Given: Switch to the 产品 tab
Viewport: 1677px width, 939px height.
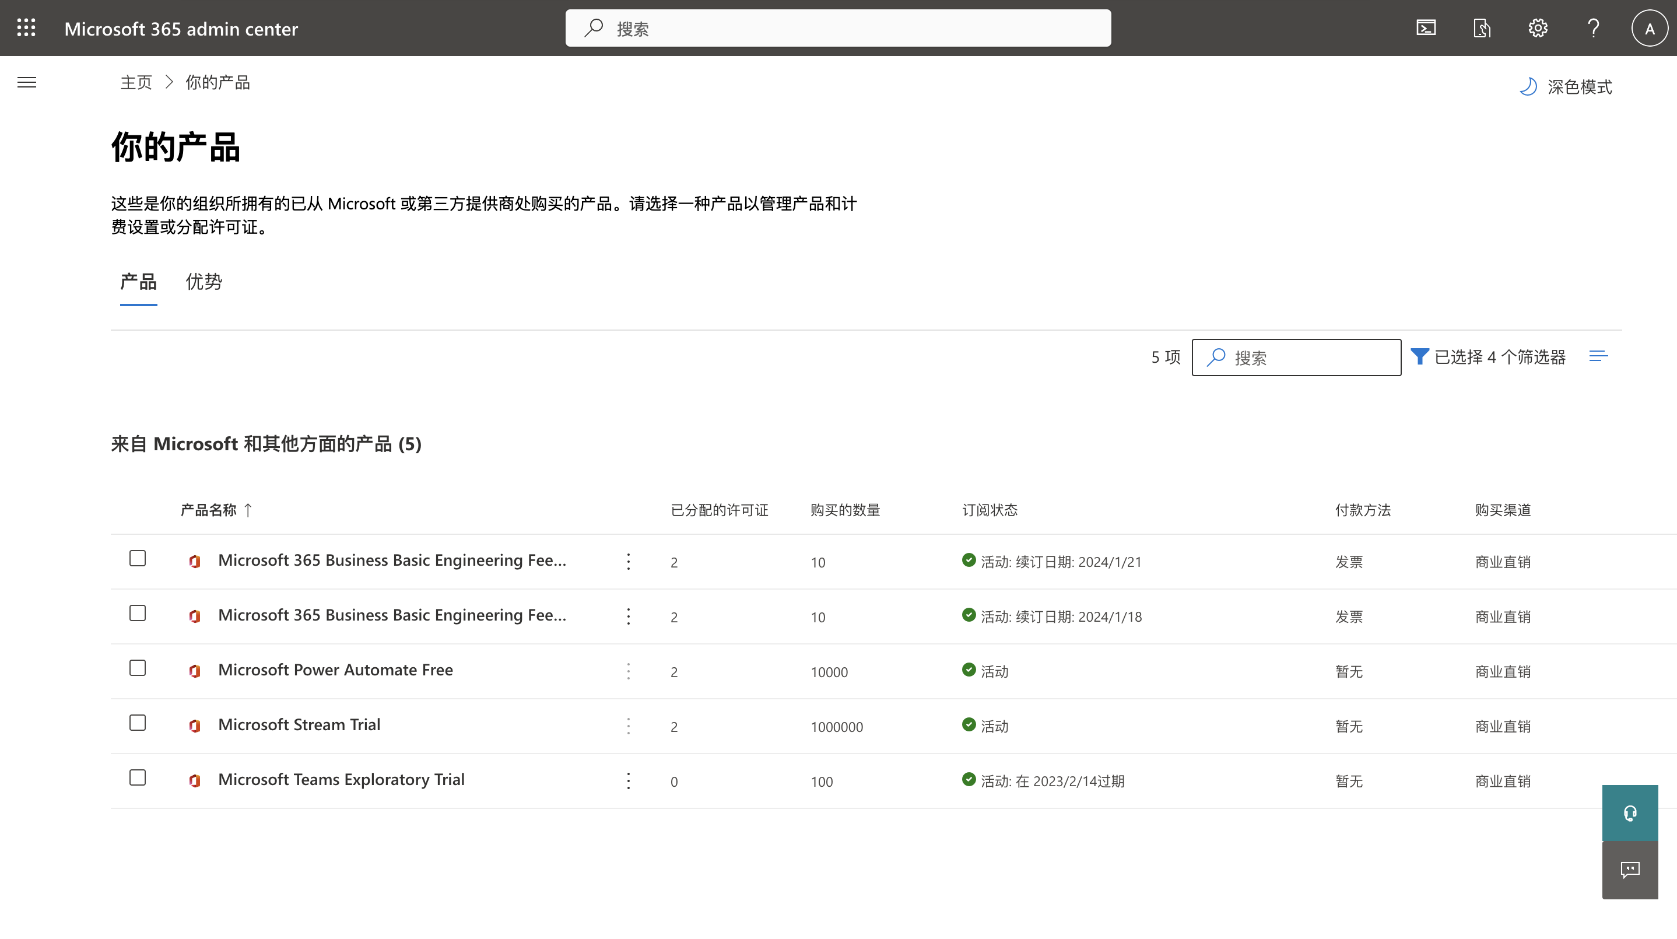Looking at the screenshot, I should [139, 282].
